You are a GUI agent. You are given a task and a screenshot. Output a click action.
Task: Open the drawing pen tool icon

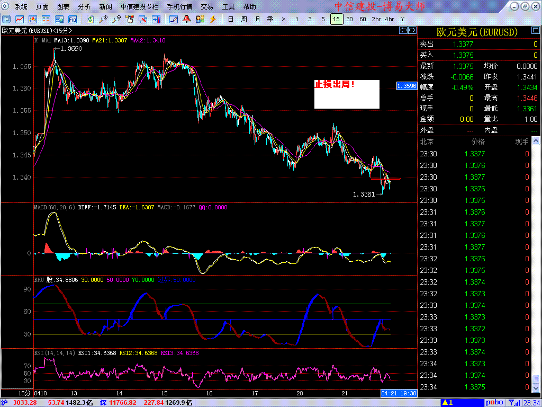click(x=174, y=19)
